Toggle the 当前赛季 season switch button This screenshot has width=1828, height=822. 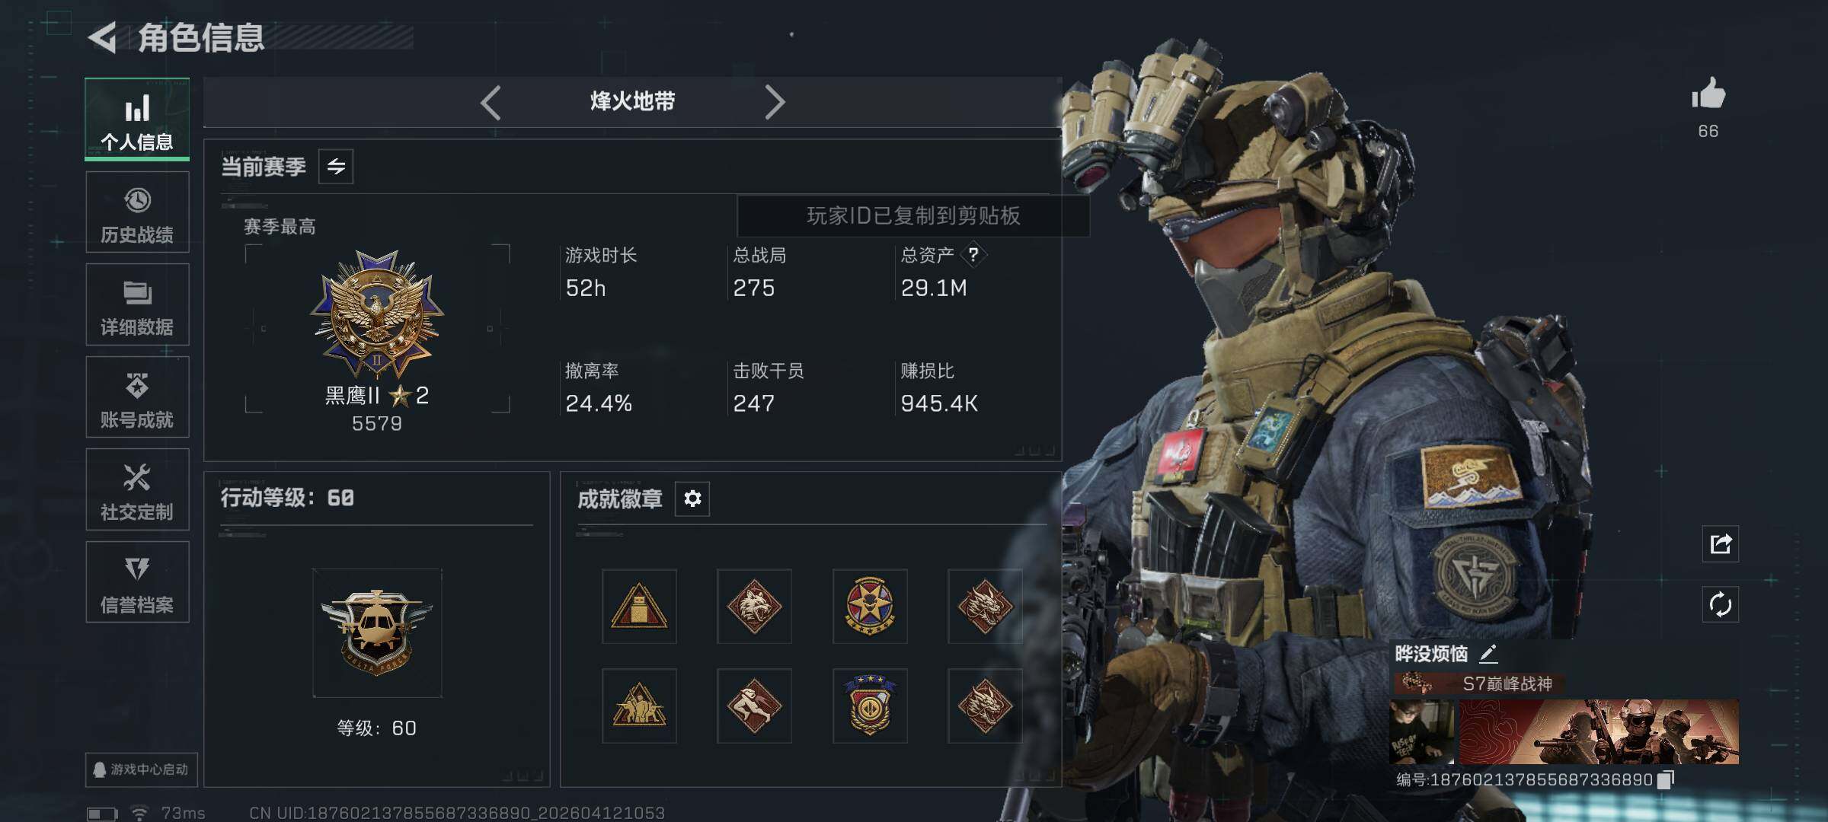[x=336, y=166]
